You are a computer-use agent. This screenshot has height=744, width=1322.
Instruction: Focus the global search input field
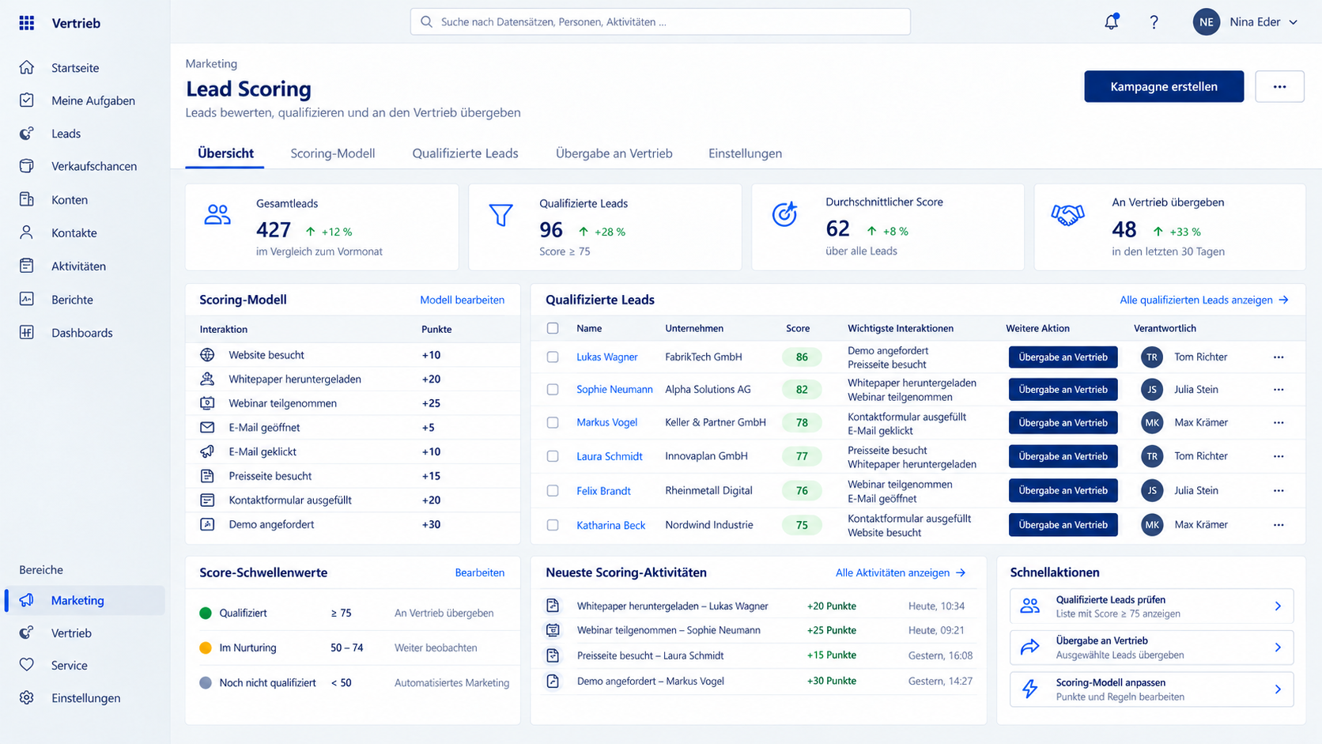tap(660, 22)
